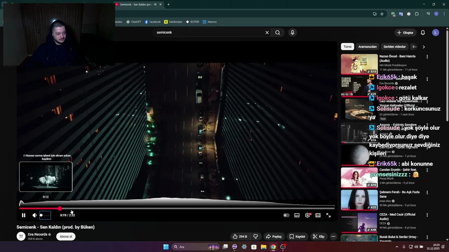Select the Tümü filter chip
This screenshot has width=449, height=252.
tap(347, 47)
